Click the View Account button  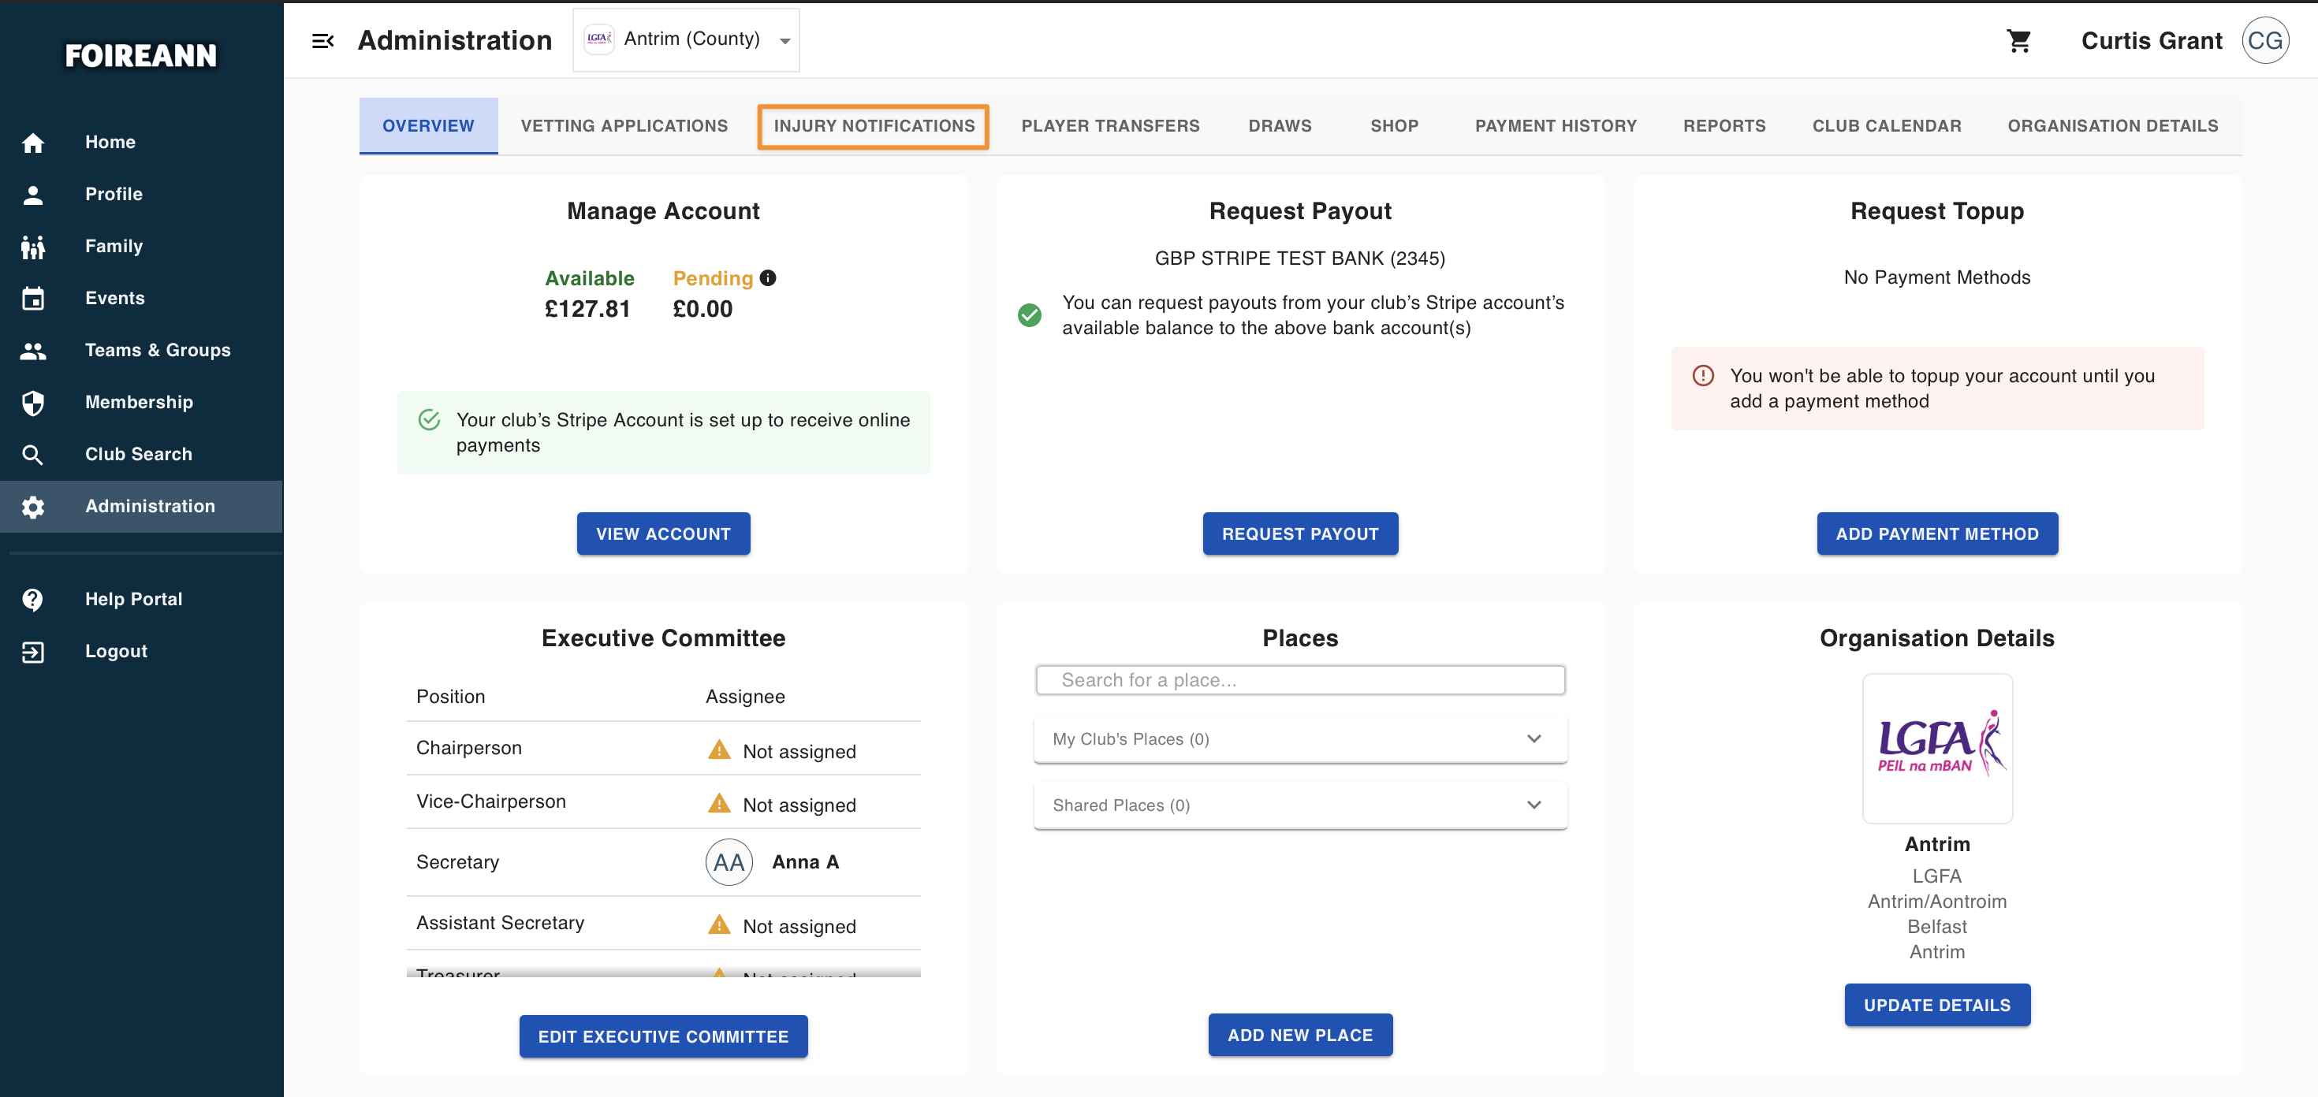tap(663, 534)
